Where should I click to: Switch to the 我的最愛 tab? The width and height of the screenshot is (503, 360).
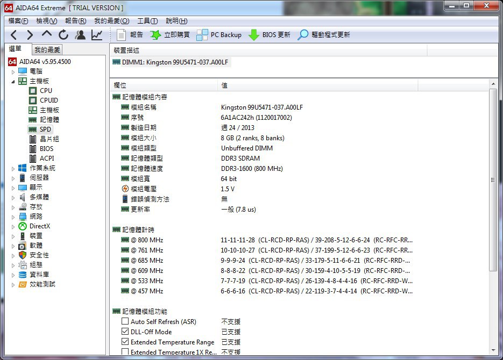[x=47, y=50]
